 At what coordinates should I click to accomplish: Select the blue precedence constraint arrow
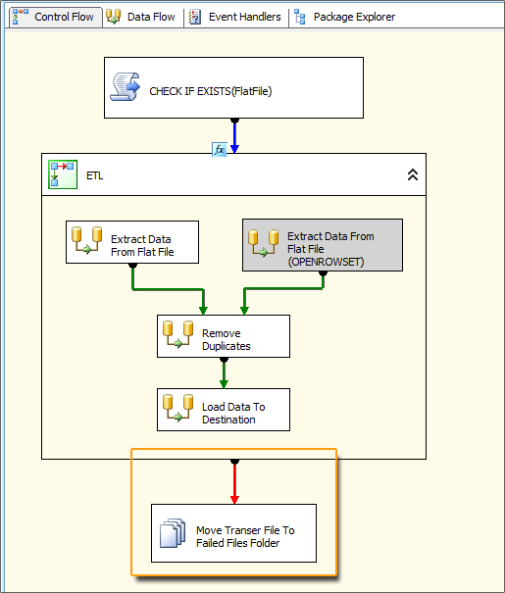234,136
